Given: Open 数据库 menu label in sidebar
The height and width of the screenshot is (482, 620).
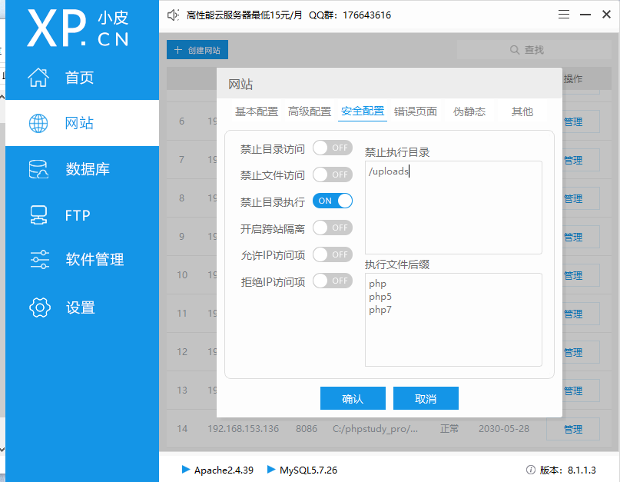Looking at the screenshot, I should [x=88, y=169].
